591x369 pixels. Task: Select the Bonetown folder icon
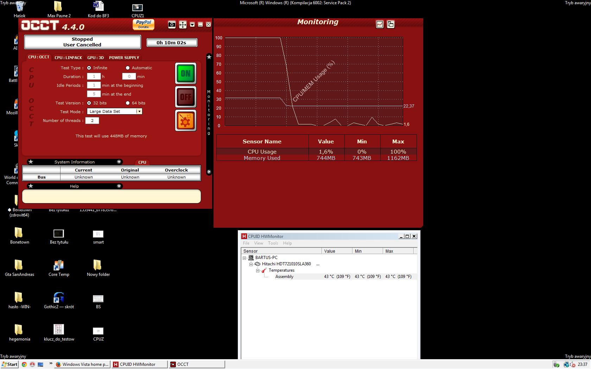tap(20, 236)
